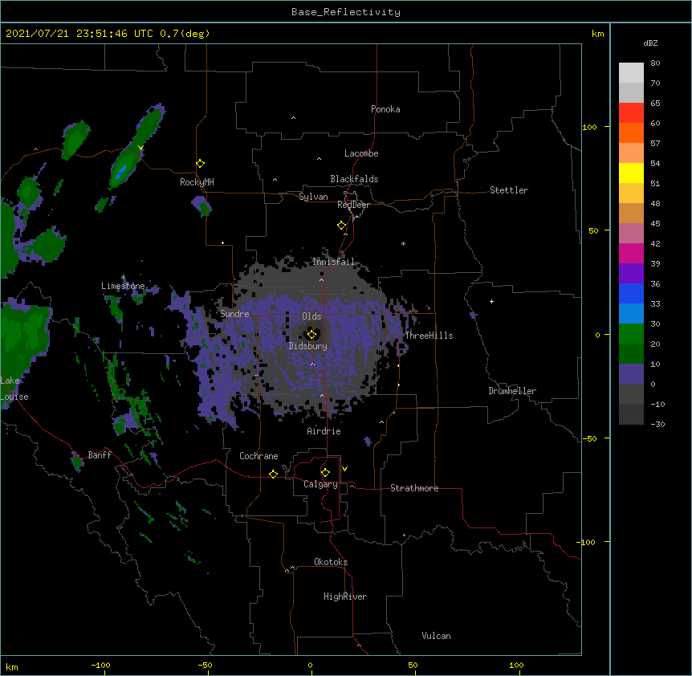The width and height of the screenshot is (692, 676).
Task: Click the Drumheller town label
Action: coord(512,391)
